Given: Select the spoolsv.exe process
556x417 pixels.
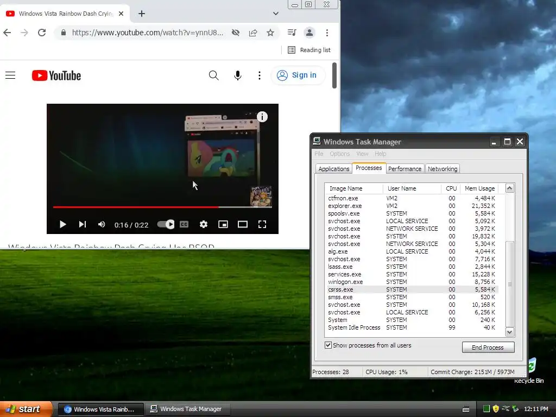Looking at the screenshot, I should tap(412, 213).
